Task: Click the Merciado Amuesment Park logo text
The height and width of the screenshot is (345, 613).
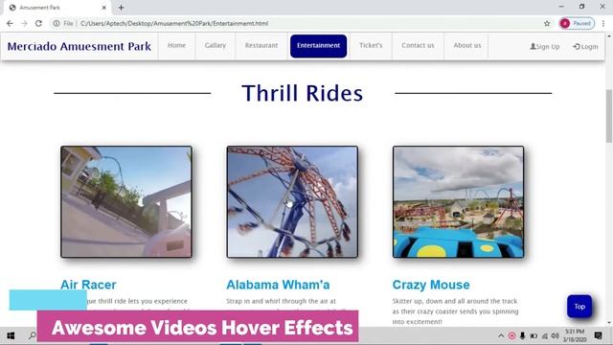Action: pyautogui.click(x=79, y=46)
